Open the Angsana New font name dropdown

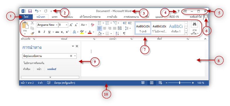pyautogui.click(x=57, y=25)
